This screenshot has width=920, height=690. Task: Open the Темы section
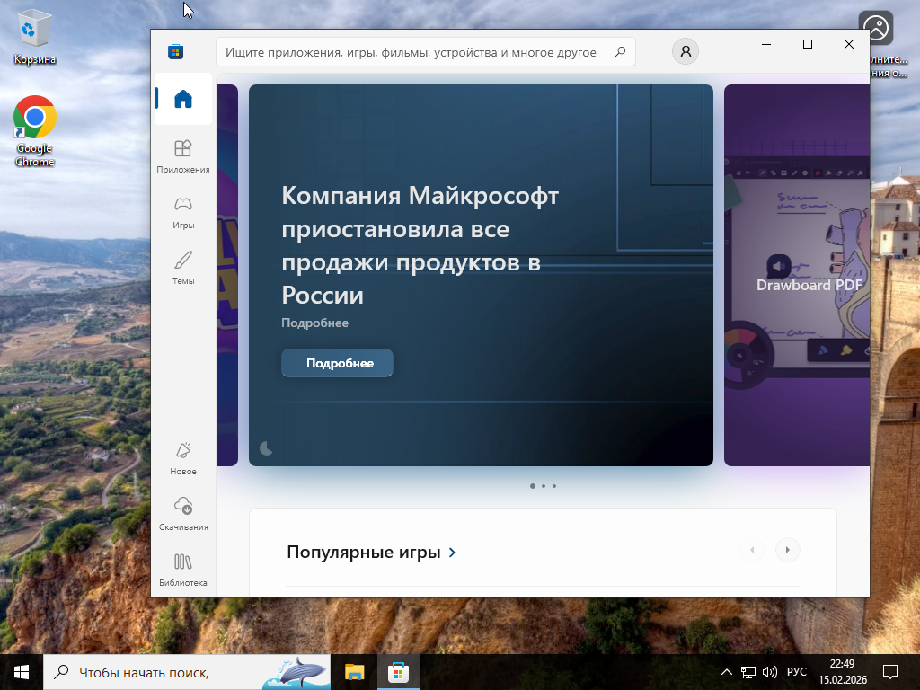tap(183, 268)
